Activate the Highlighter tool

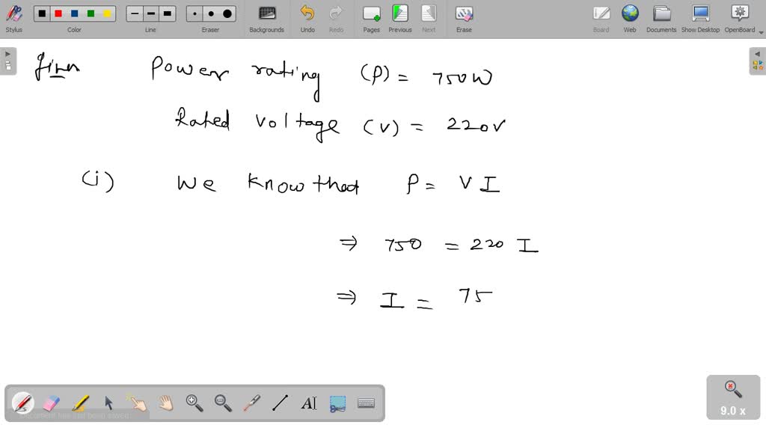tap(81, 403)
